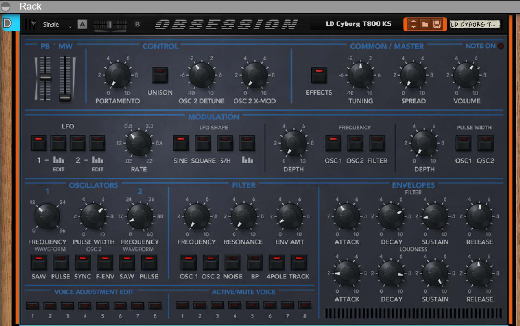Select the S/H LFO shape
This screenshot has height=326, width=520.
tap(225, 143)
